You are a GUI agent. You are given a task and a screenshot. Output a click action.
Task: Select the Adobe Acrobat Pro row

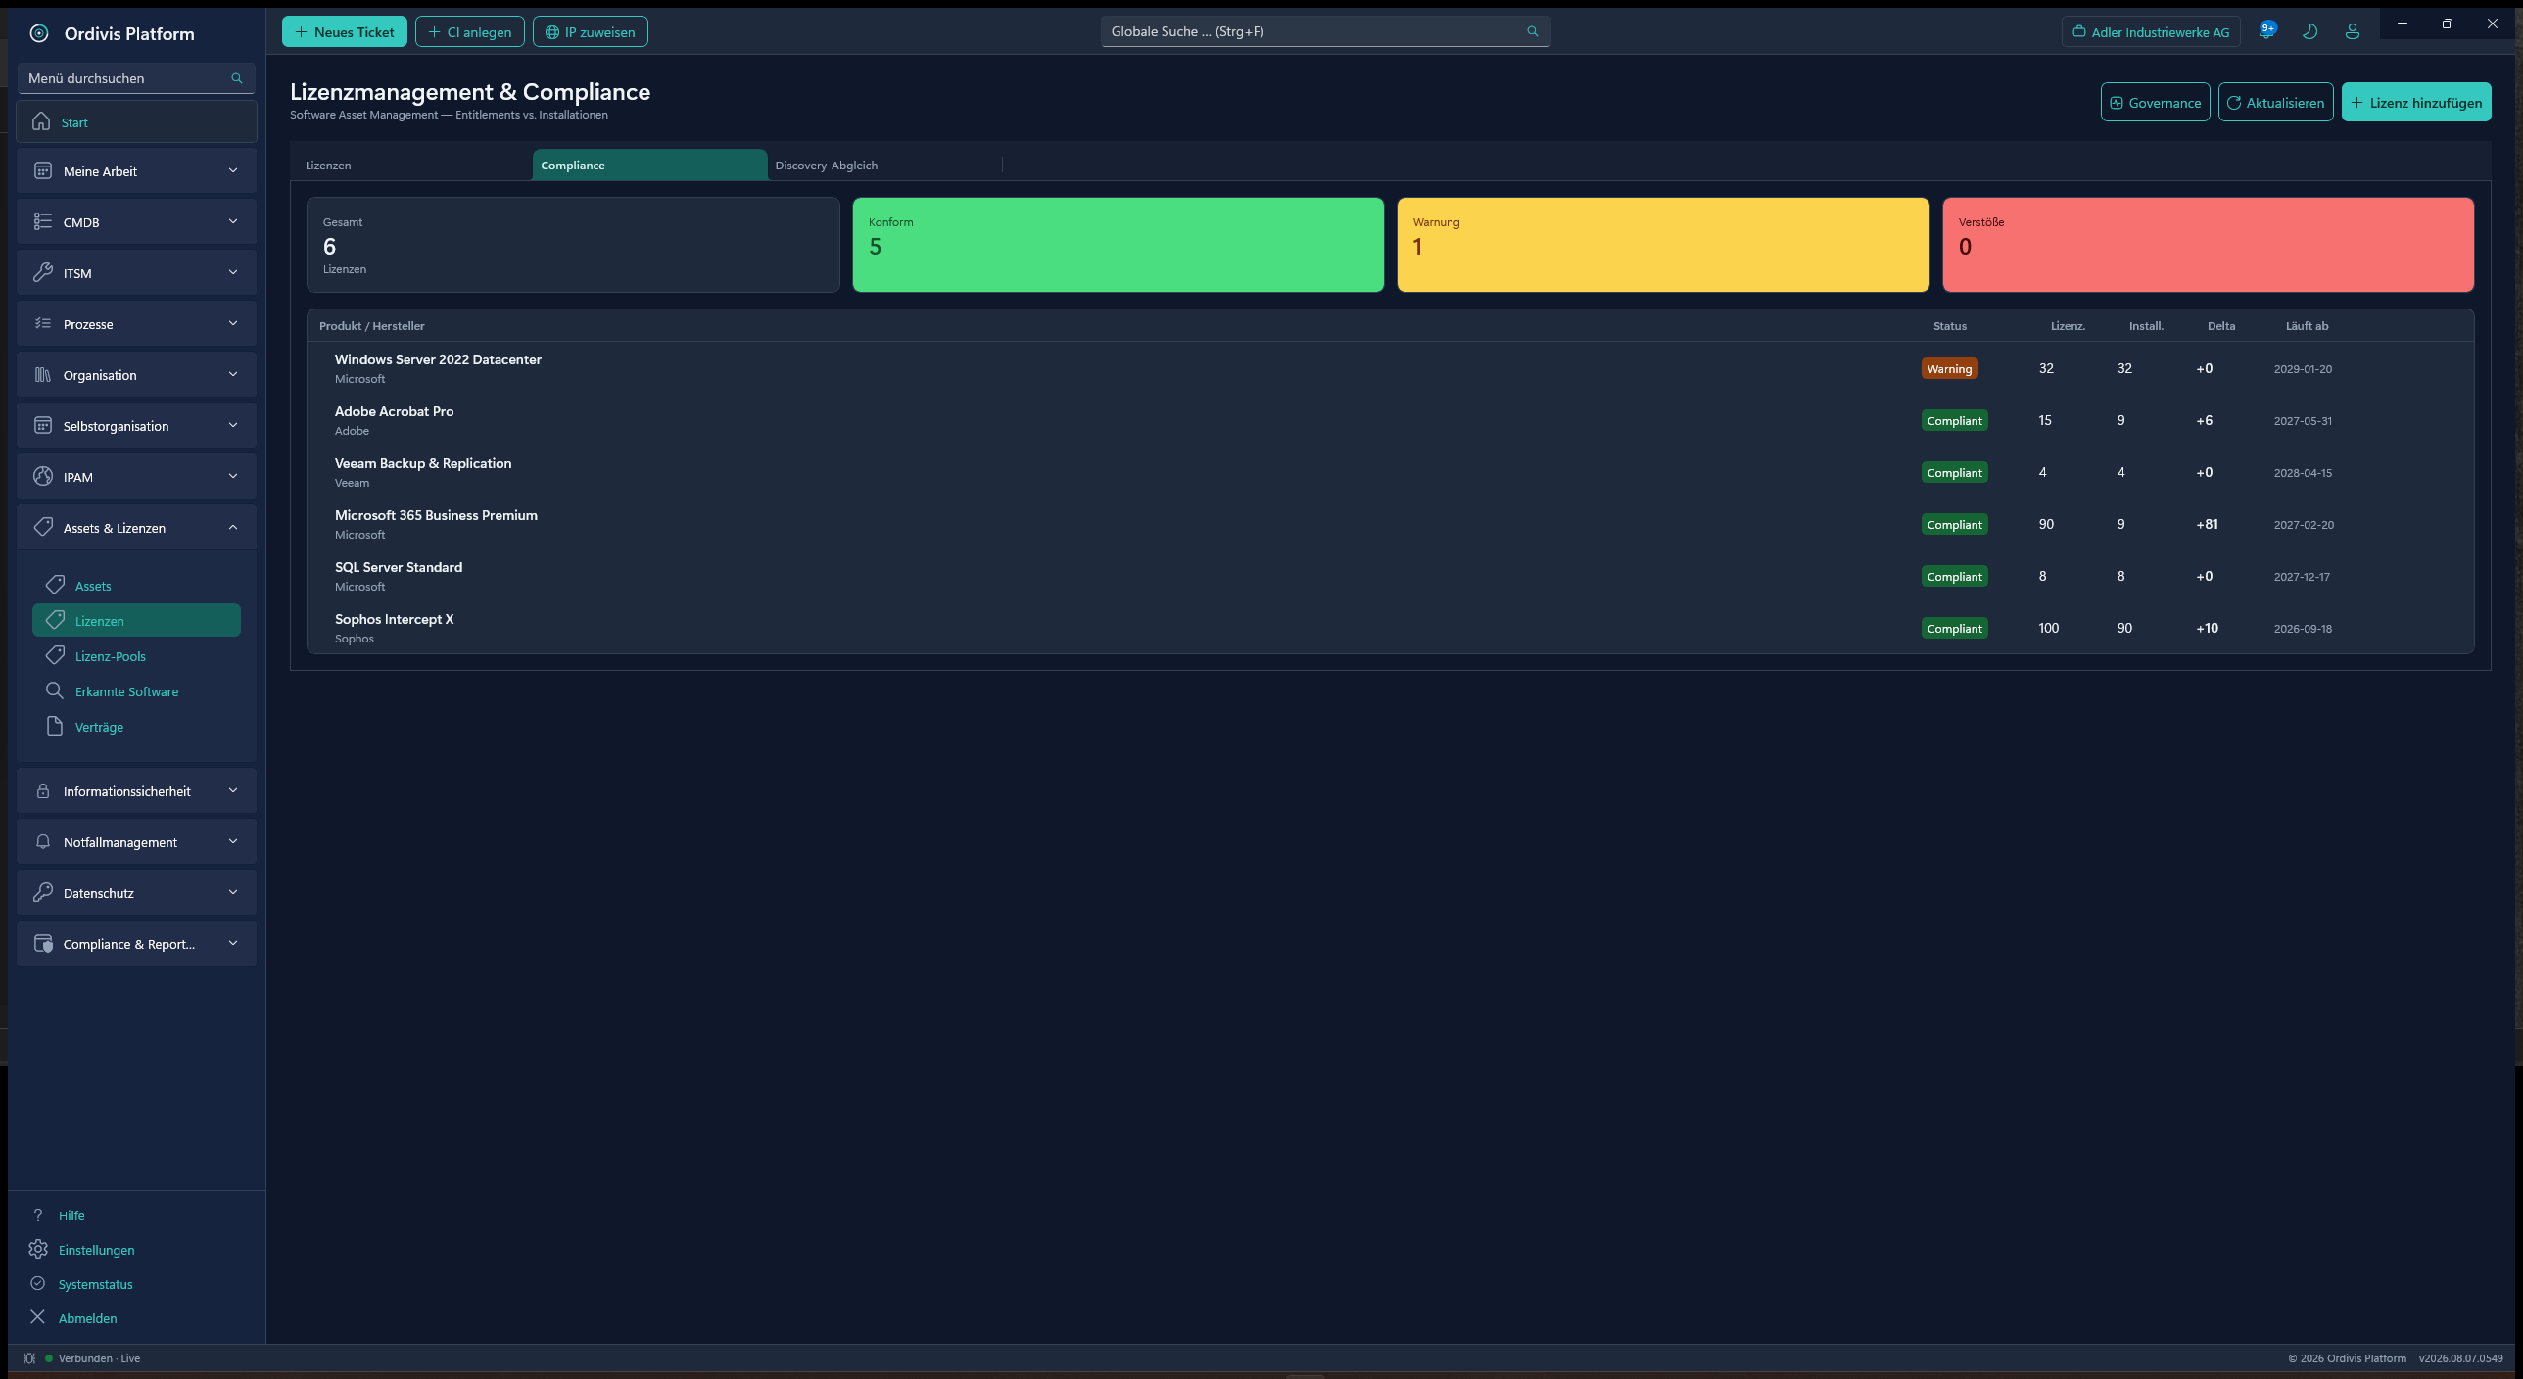point(1390,420)
